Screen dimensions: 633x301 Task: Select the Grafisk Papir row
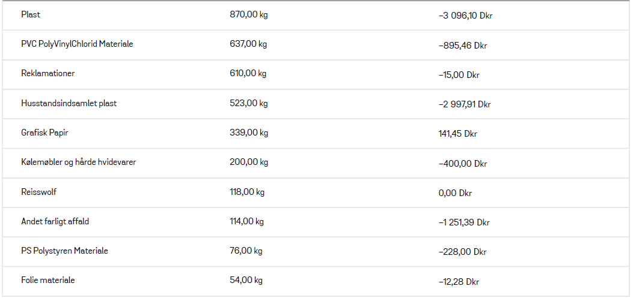[x=316, y=133]
